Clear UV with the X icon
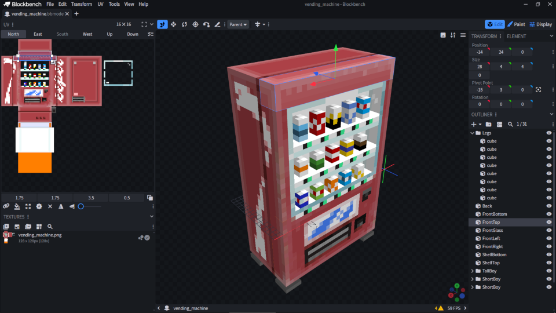The image size is (556, 313). [x=50, y=206]
